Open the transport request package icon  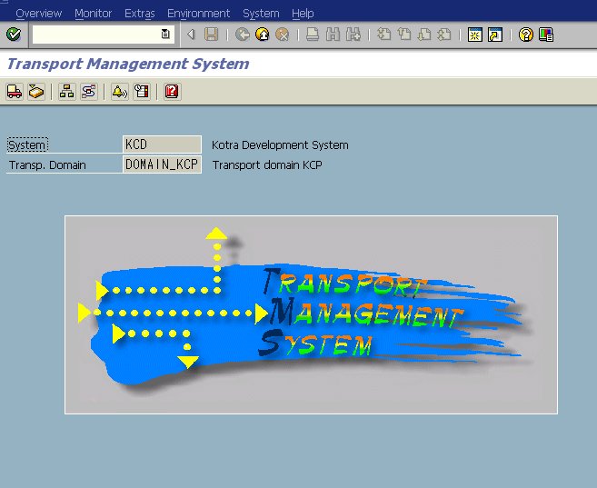tap(36, 92)
